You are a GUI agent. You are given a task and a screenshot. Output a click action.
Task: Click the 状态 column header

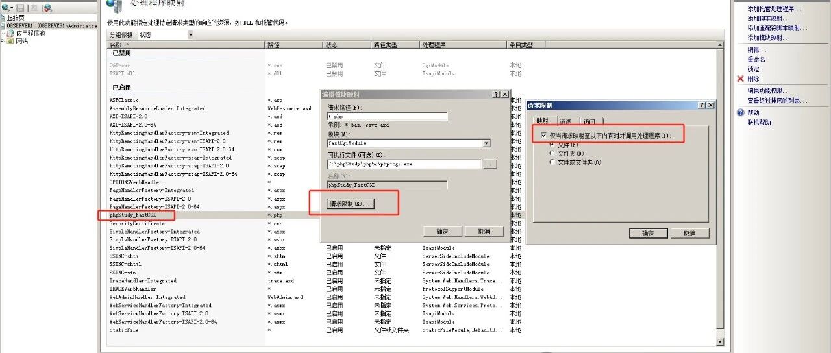(x=347, y=45)
